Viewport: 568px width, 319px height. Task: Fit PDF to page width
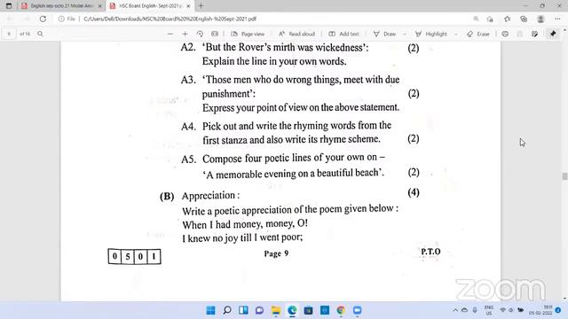tap(215, 34)
